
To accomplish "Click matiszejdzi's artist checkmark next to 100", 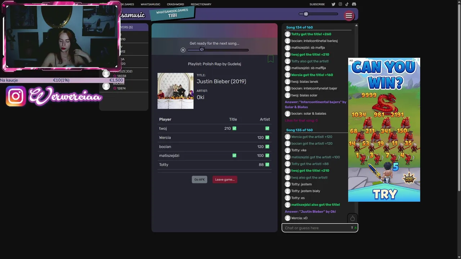I will 267,155.
